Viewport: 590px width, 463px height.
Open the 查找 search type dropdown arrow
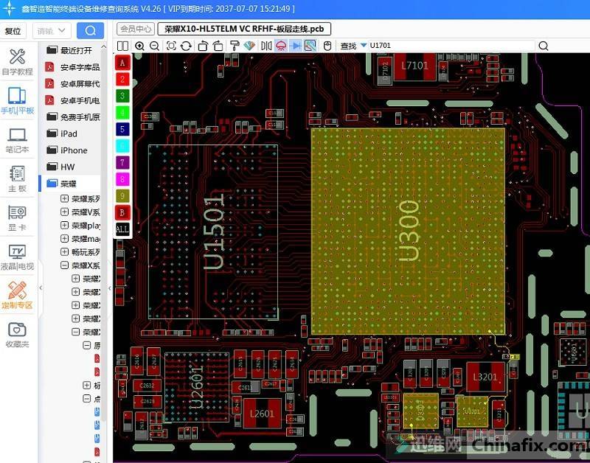tap(364, 46)
